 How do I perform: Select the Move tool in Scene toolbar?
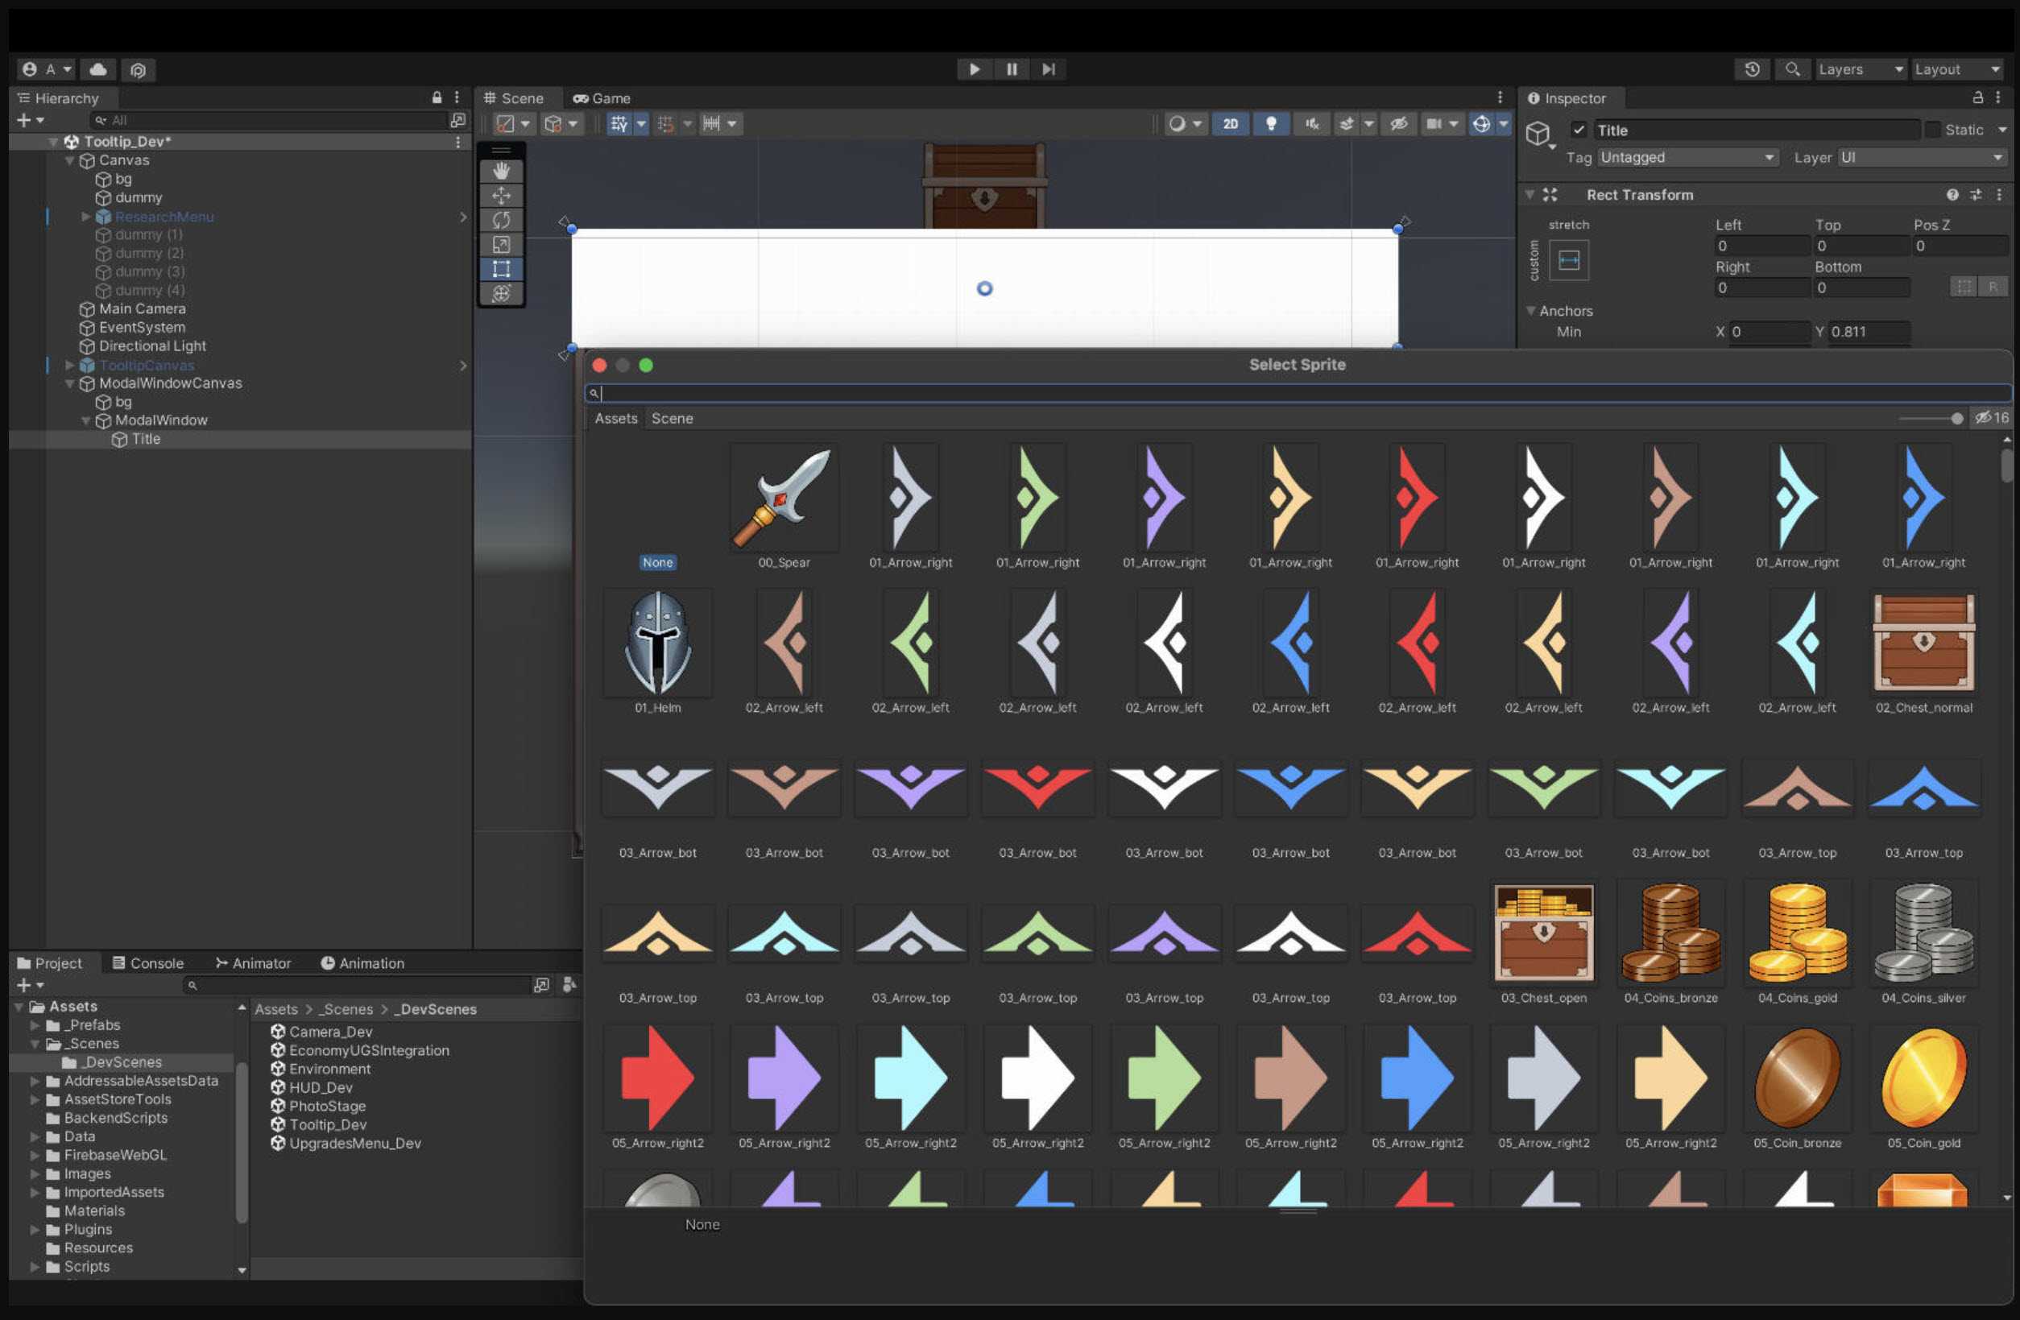pyautogui.click(x=501, y=196)
